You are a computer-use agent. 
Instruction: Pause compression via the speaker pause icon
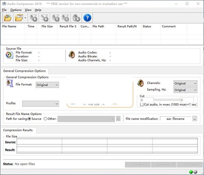coord(55,18)
